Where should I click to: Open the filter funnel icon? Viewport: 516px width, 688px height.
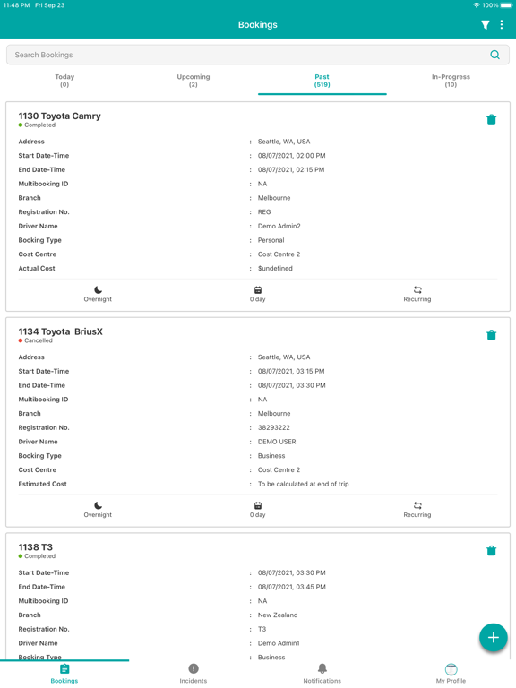(x=485, y=25)
